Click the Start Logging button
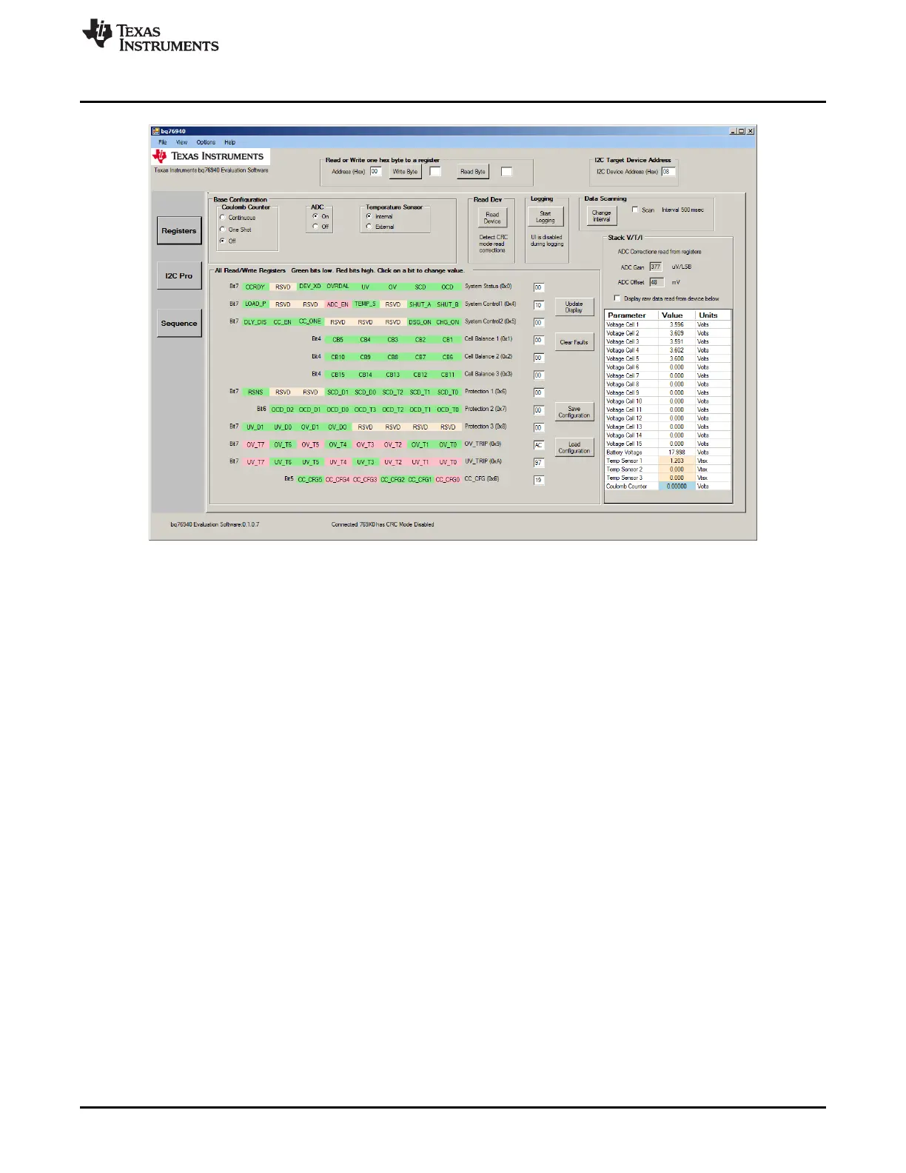906x1173 pixels. [x=546, y=217]
